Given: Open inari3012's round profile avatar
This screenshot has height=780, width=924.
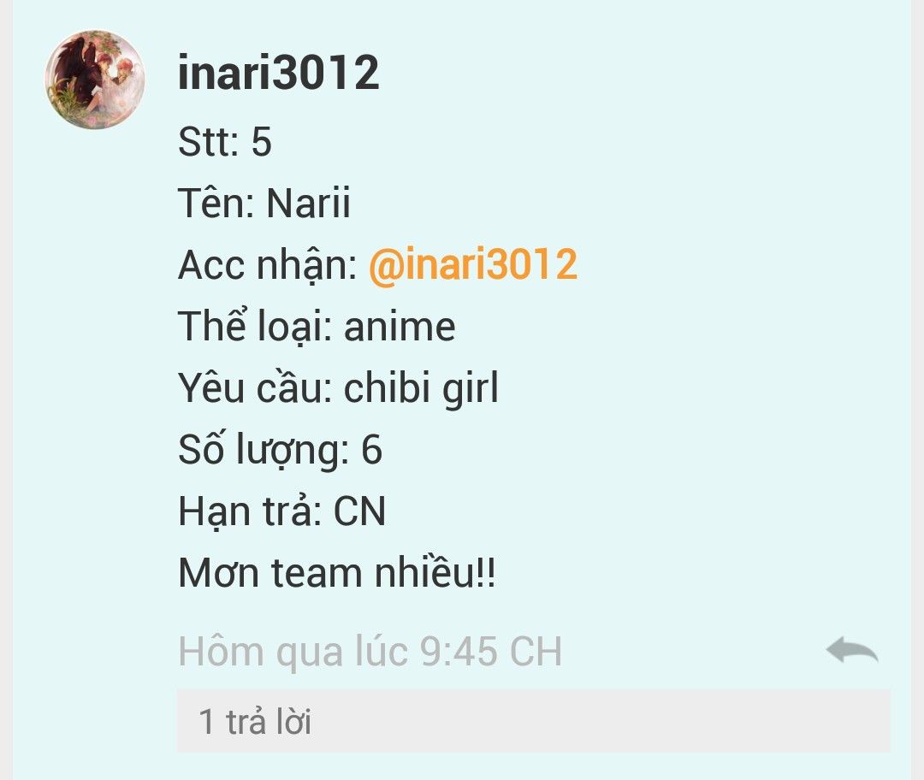Looking at the screenshot, I should click(95, 80).
